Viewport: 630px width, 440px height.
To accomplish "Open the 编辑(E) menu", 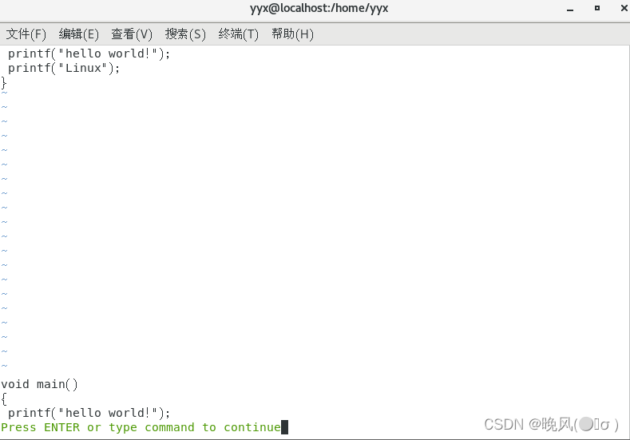I will pos(79,34).
